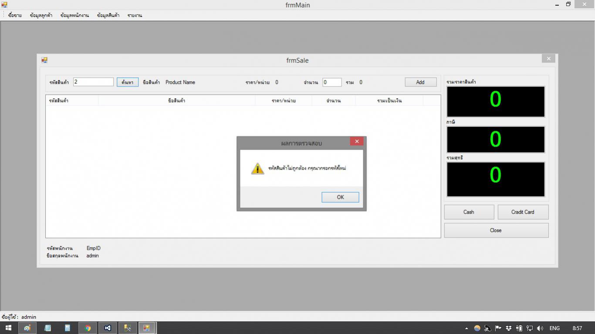
Task: Click the Add button
Action: pyautogui.click(x=420, y=82)
